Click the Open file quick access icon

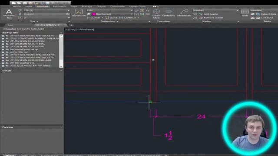point(19,3)
